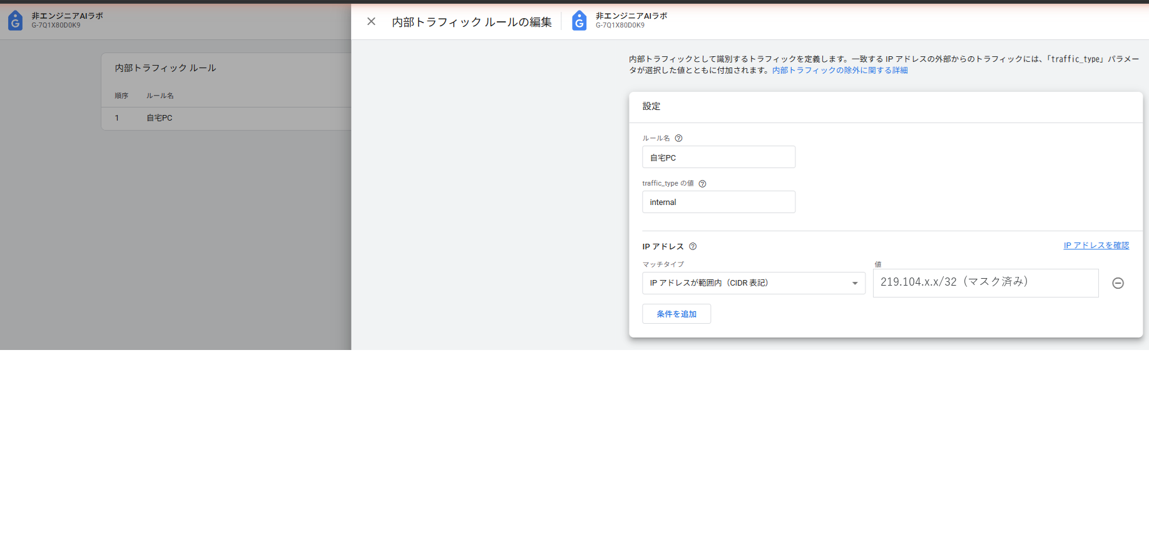Click the 内部トラフィック ルール heading in background
The height and width of the screenshot is (540, 1149).
point(165,67)
